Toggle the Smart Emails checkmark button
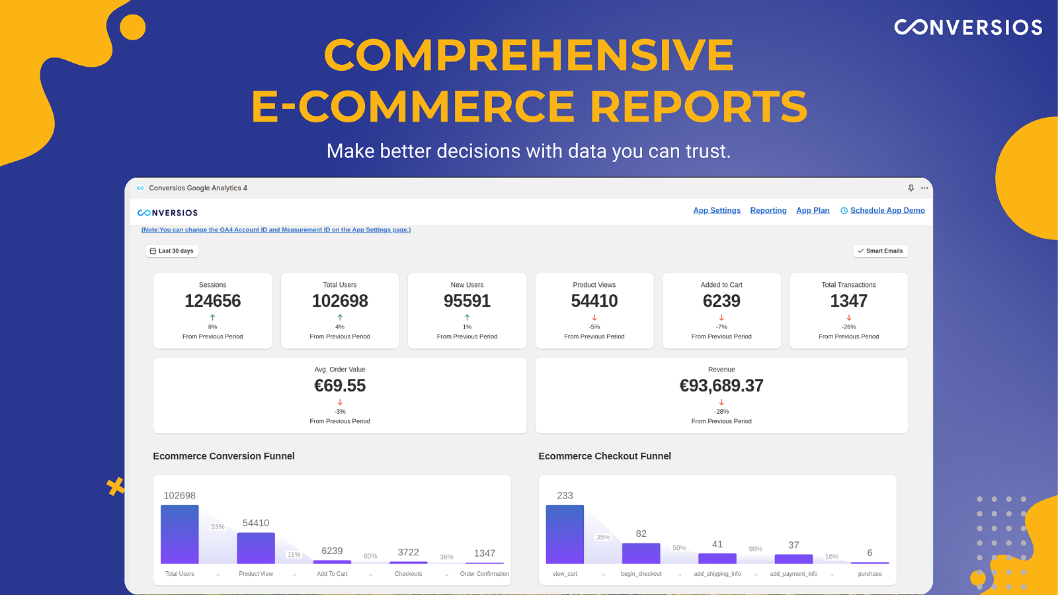Viewport: 1058px width, 595px height. (880, 251)
